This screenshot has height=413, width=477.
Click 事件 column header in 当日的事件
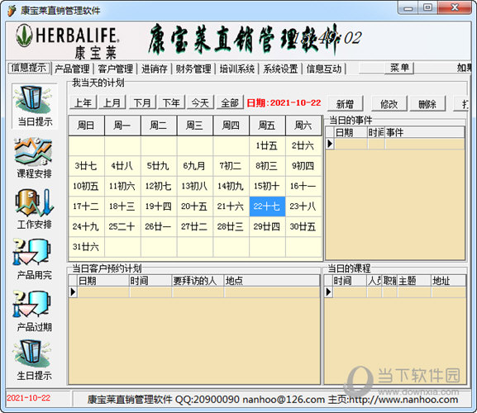coord(425,132)
